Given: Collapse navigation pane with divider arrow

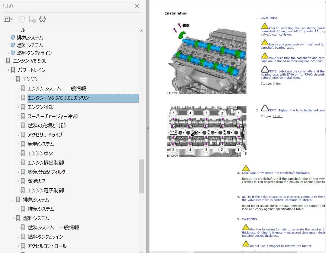Looking at the screenshot, I should point(148,128).
